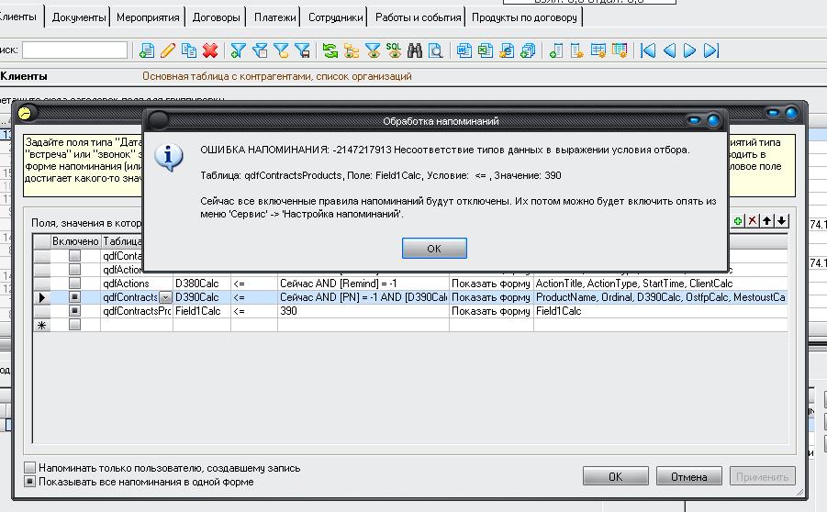Click the SQL query toolbar icon
This screenshot has width=827, height=512.
tap(393, 50)
